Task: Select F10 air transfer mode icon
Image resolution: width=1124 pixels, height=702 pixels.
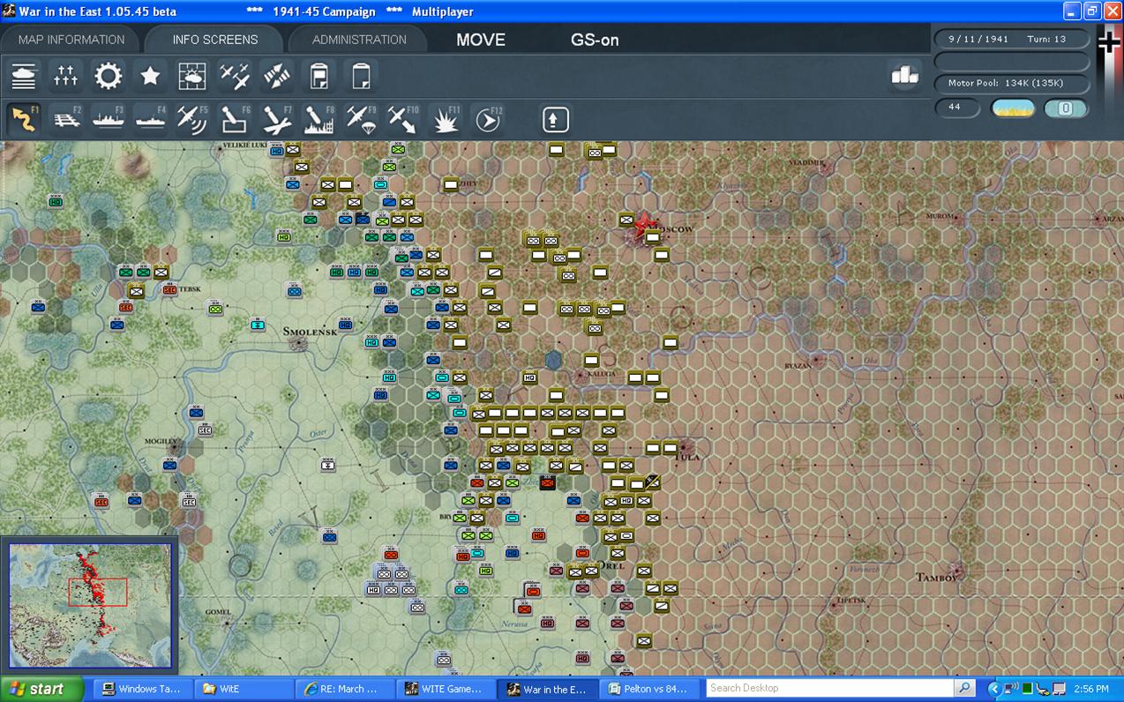Action: coord(403,119)
